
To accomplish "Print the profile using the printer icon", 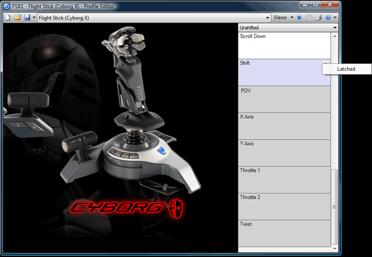I will click(x=319, y=17).
